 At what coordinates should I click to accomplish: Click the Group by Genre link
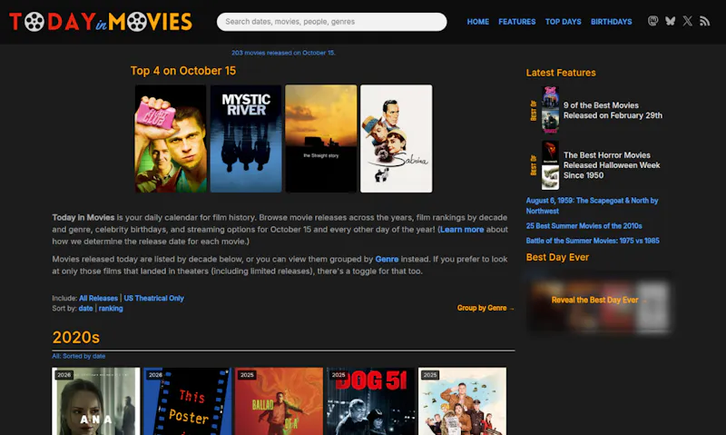pos(486,308)
